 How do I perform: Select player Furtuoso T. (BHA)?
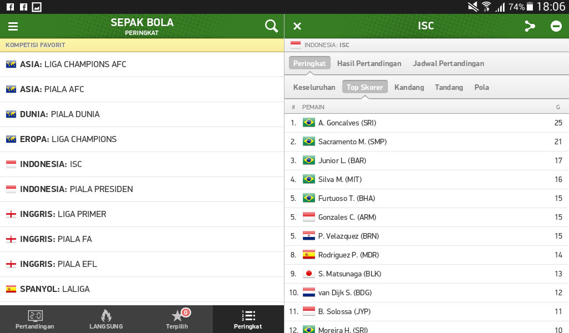click(x=427, y=198)
